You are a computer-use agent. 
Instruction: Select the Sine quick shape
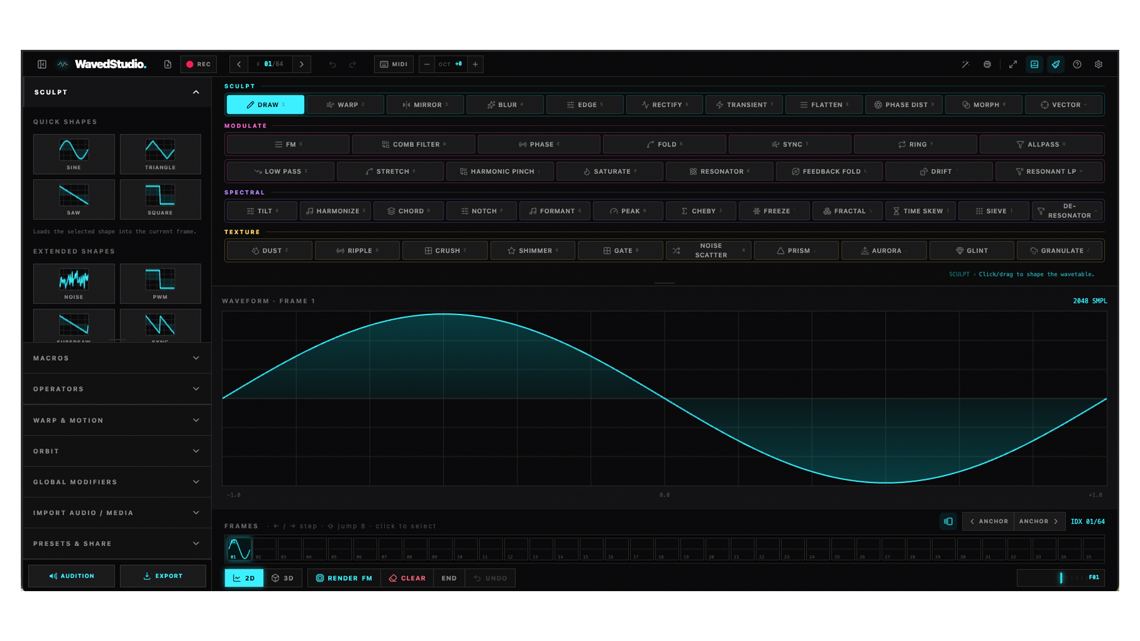[74, 154]
